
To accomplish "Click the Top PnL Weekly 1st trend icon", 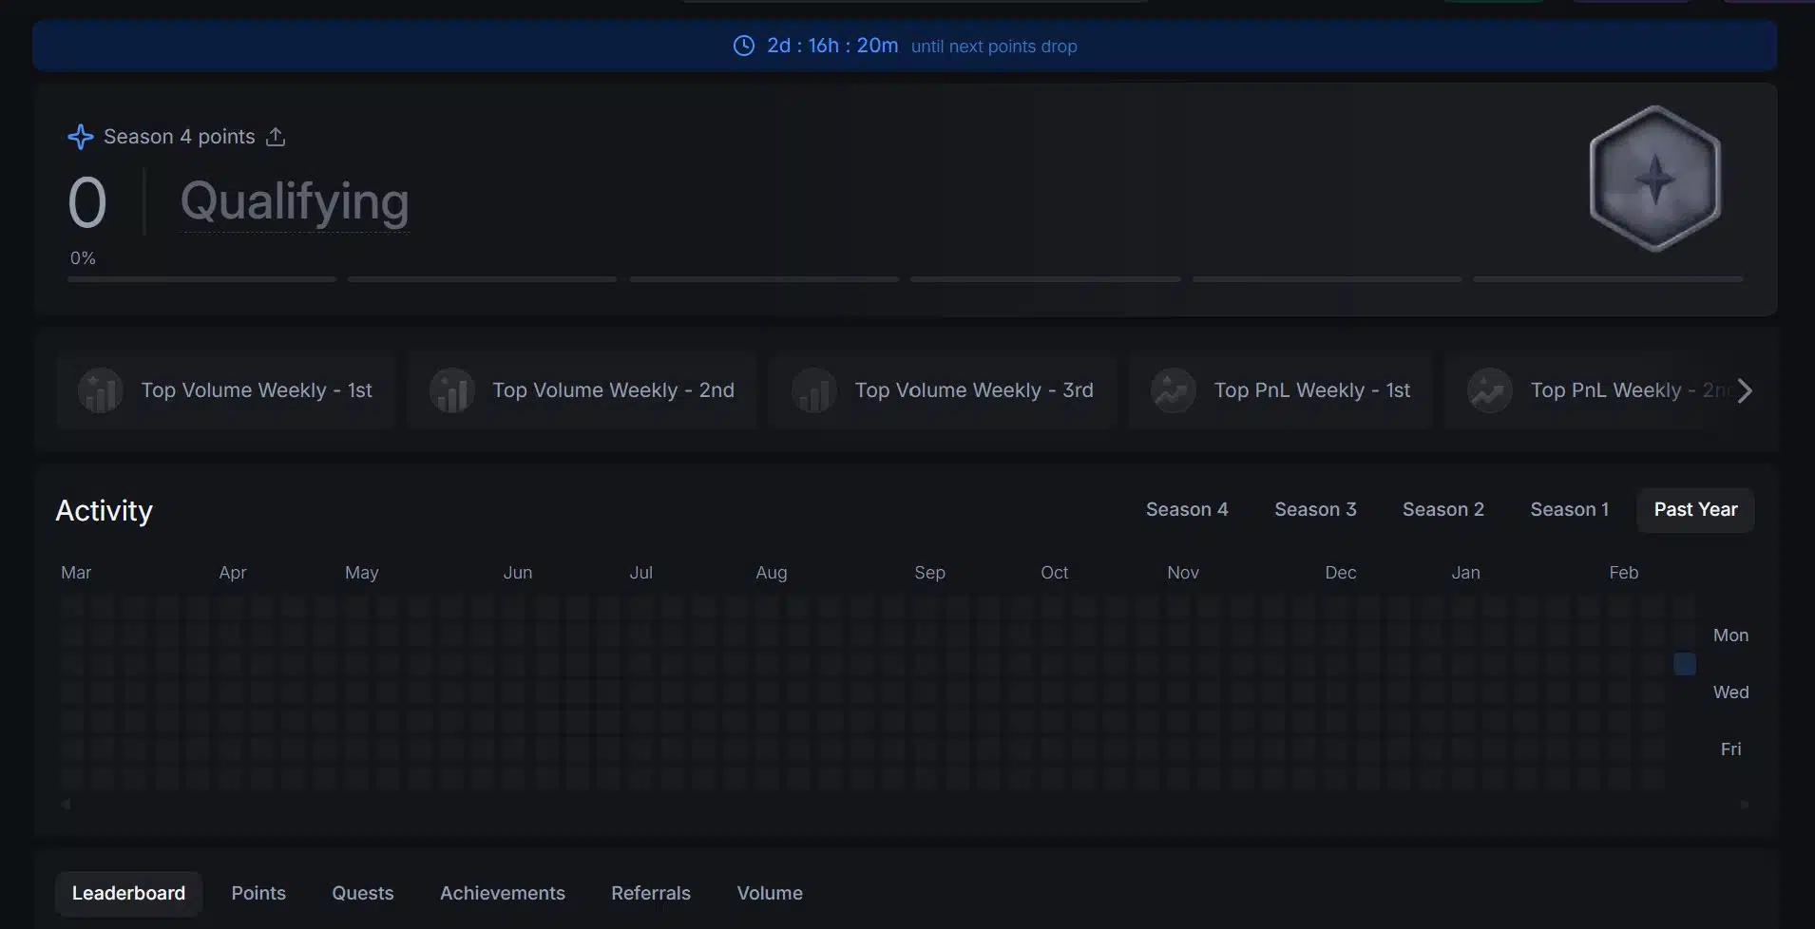I will (1172, 390).
